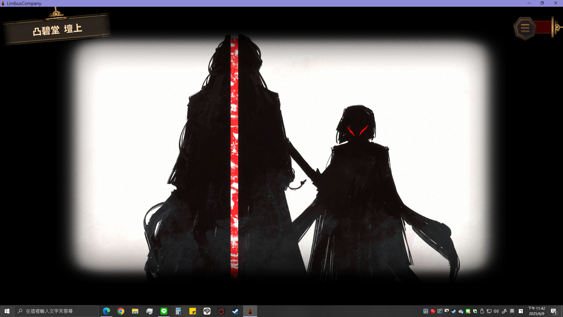
Task: Open Steam from the system tray
Action: point(454,311)
